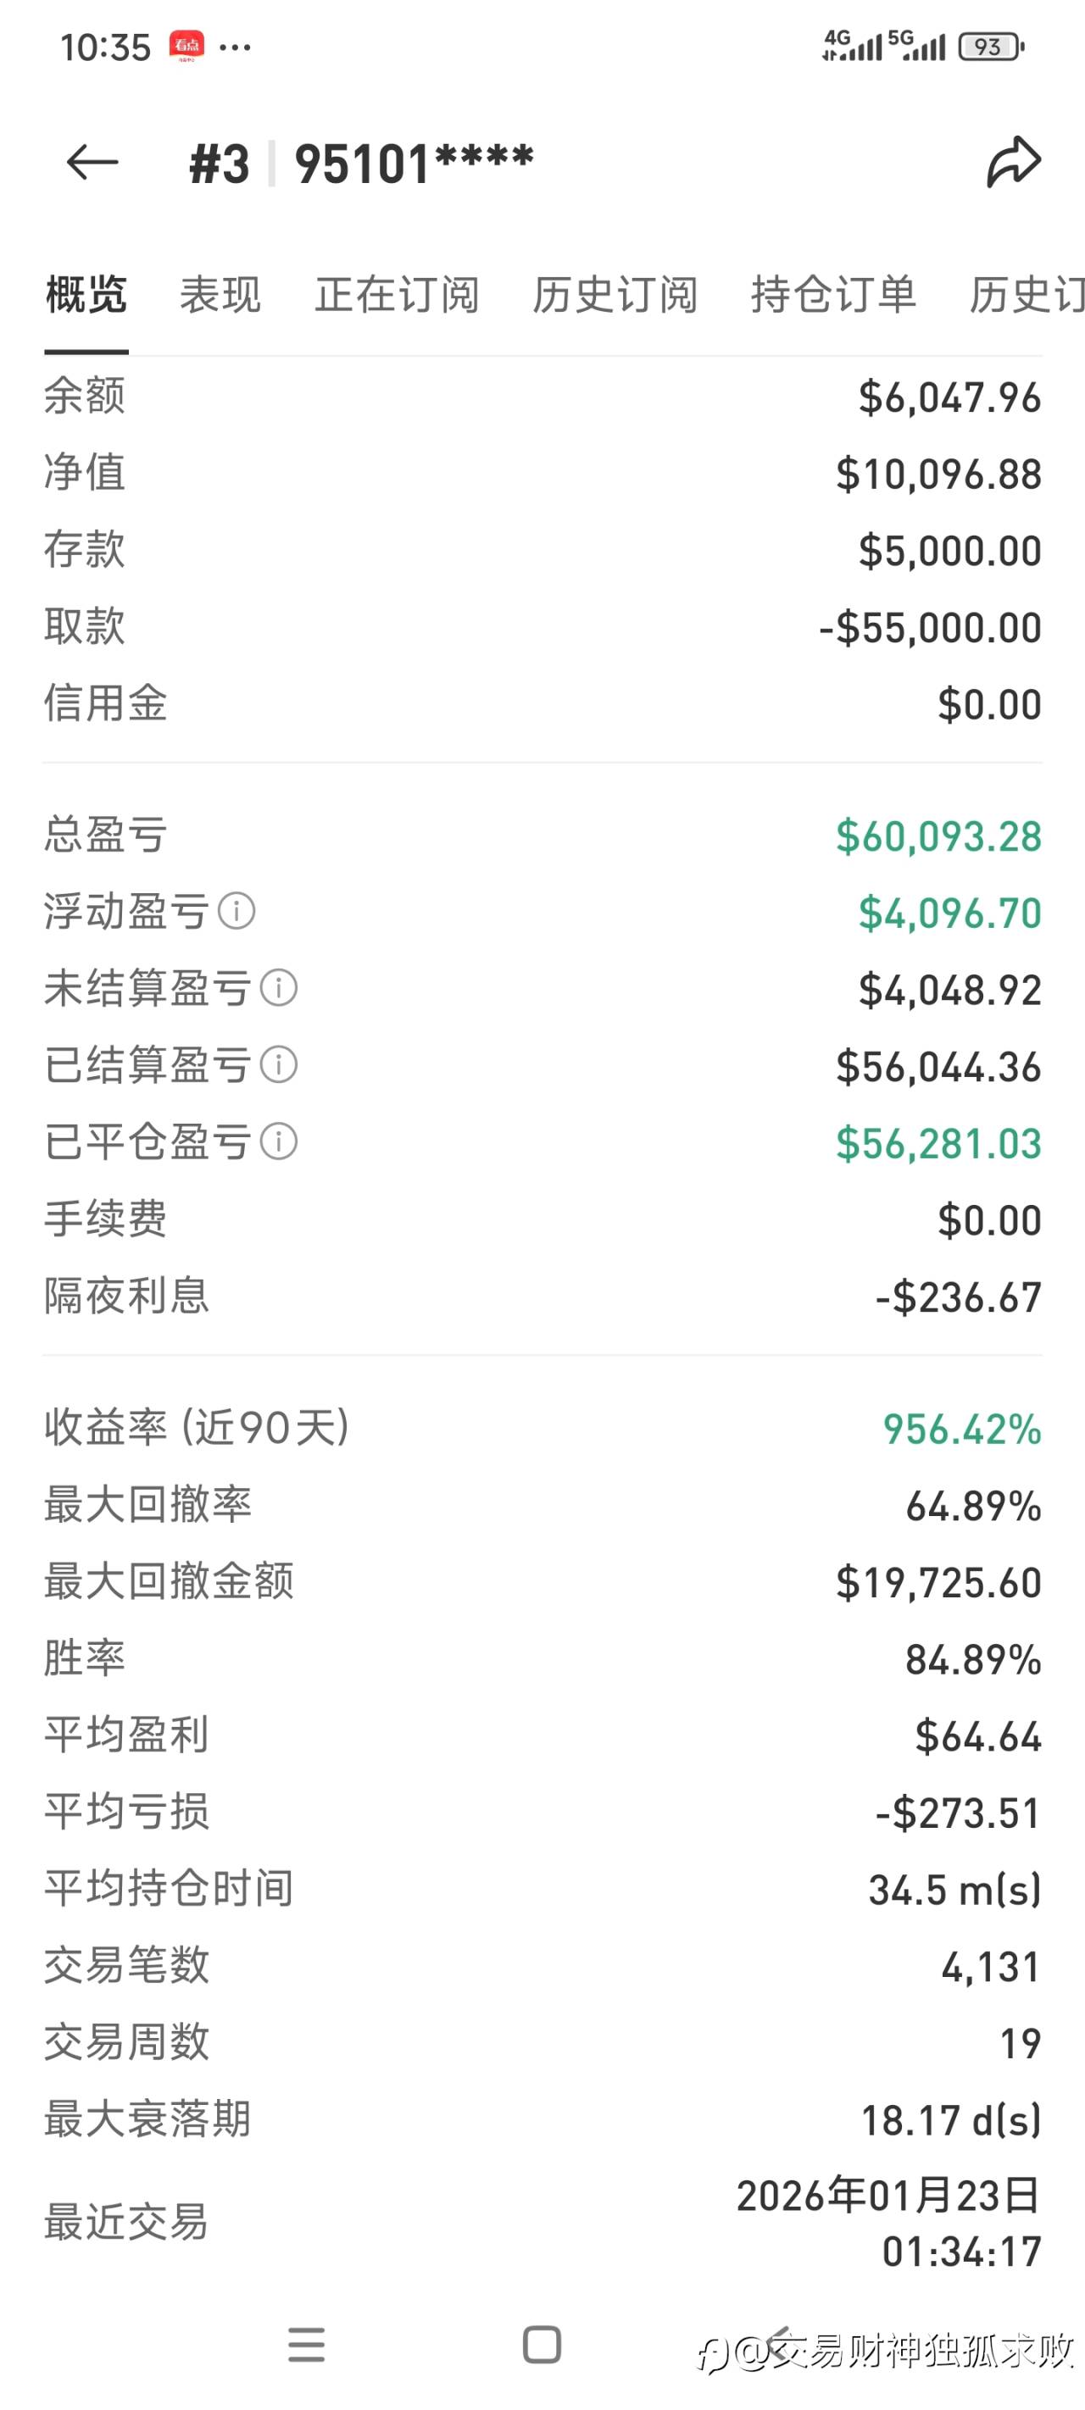Tap the account title #3 95101****

coord(361,164)
